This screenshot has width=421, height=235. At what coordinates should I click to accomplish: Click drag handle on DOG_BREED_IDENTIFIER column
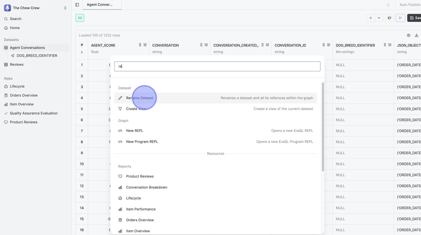coord(385,45)
